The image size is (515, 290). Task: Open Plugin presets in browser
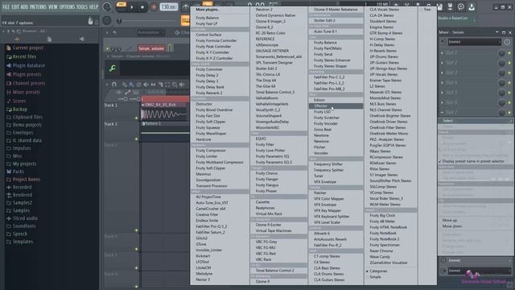click(27, 74)
